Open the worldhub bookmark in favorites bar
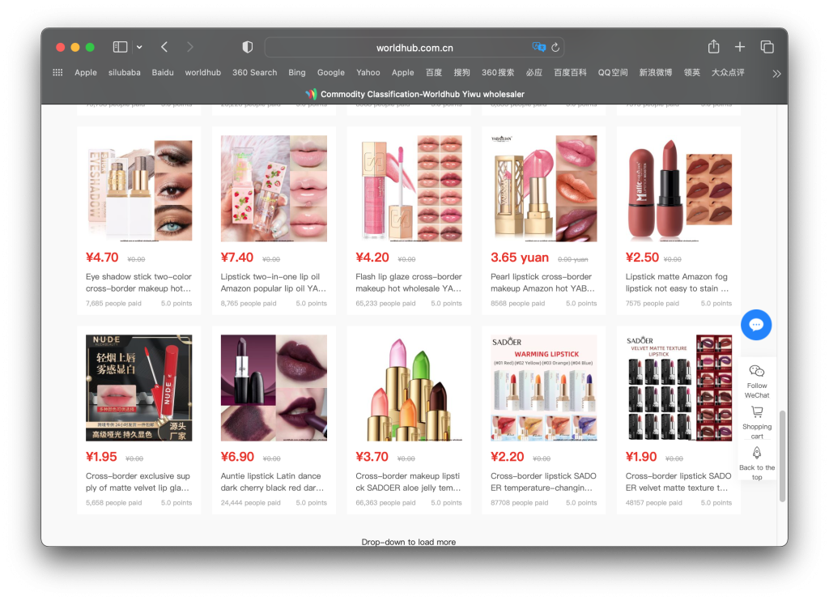 click(202, 72)
